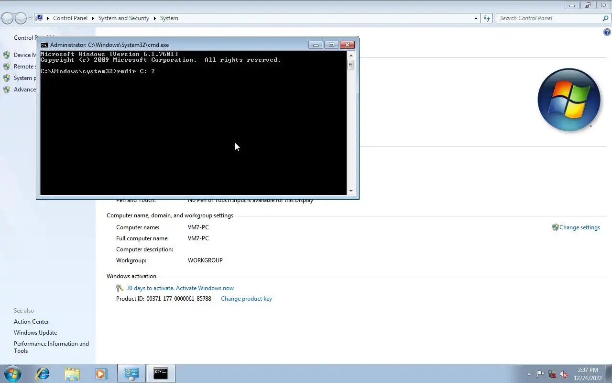This screenshot has height=383, width=612.
Task: Launch Internet Explorer from taskbar
Action: tap(43, 373)
